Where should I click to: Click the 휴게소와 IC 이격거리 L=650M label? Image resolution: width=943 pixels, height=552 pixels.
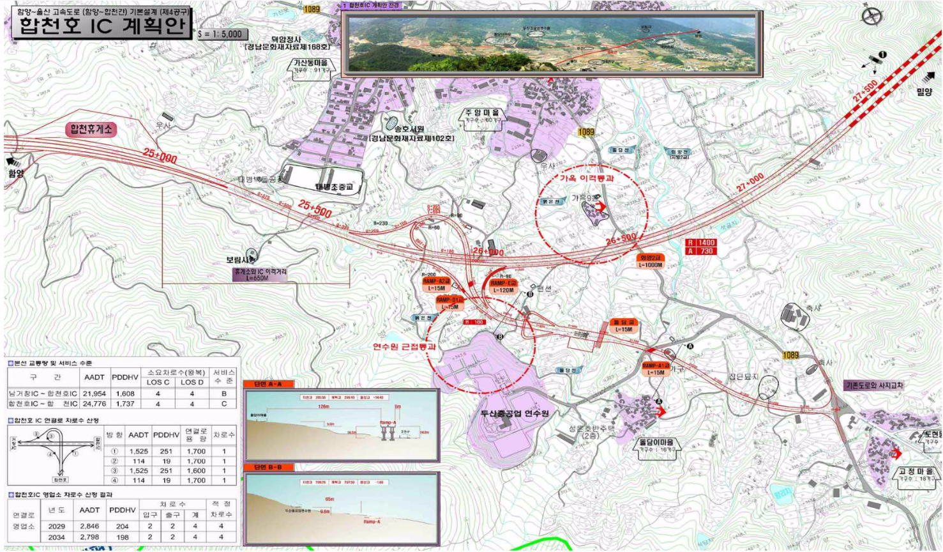260,275
